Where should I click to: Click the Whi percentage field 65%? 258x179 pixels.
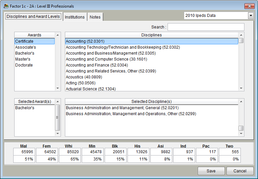pyautogui.click(x=70, y=159)
